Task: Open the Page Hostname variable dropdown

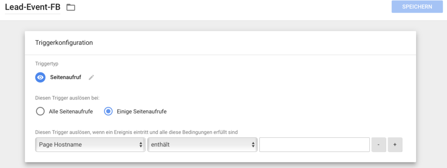Action: click(x=90, y=144)
